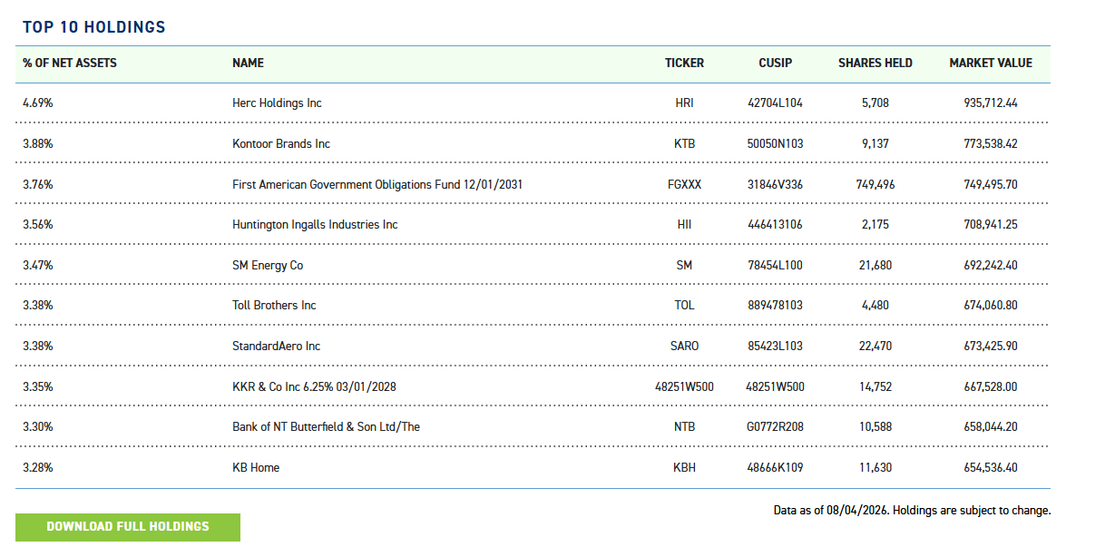Click the 3.88% net assets value
The height and width of the screenshot is (547, 1115).
[38, 144]
